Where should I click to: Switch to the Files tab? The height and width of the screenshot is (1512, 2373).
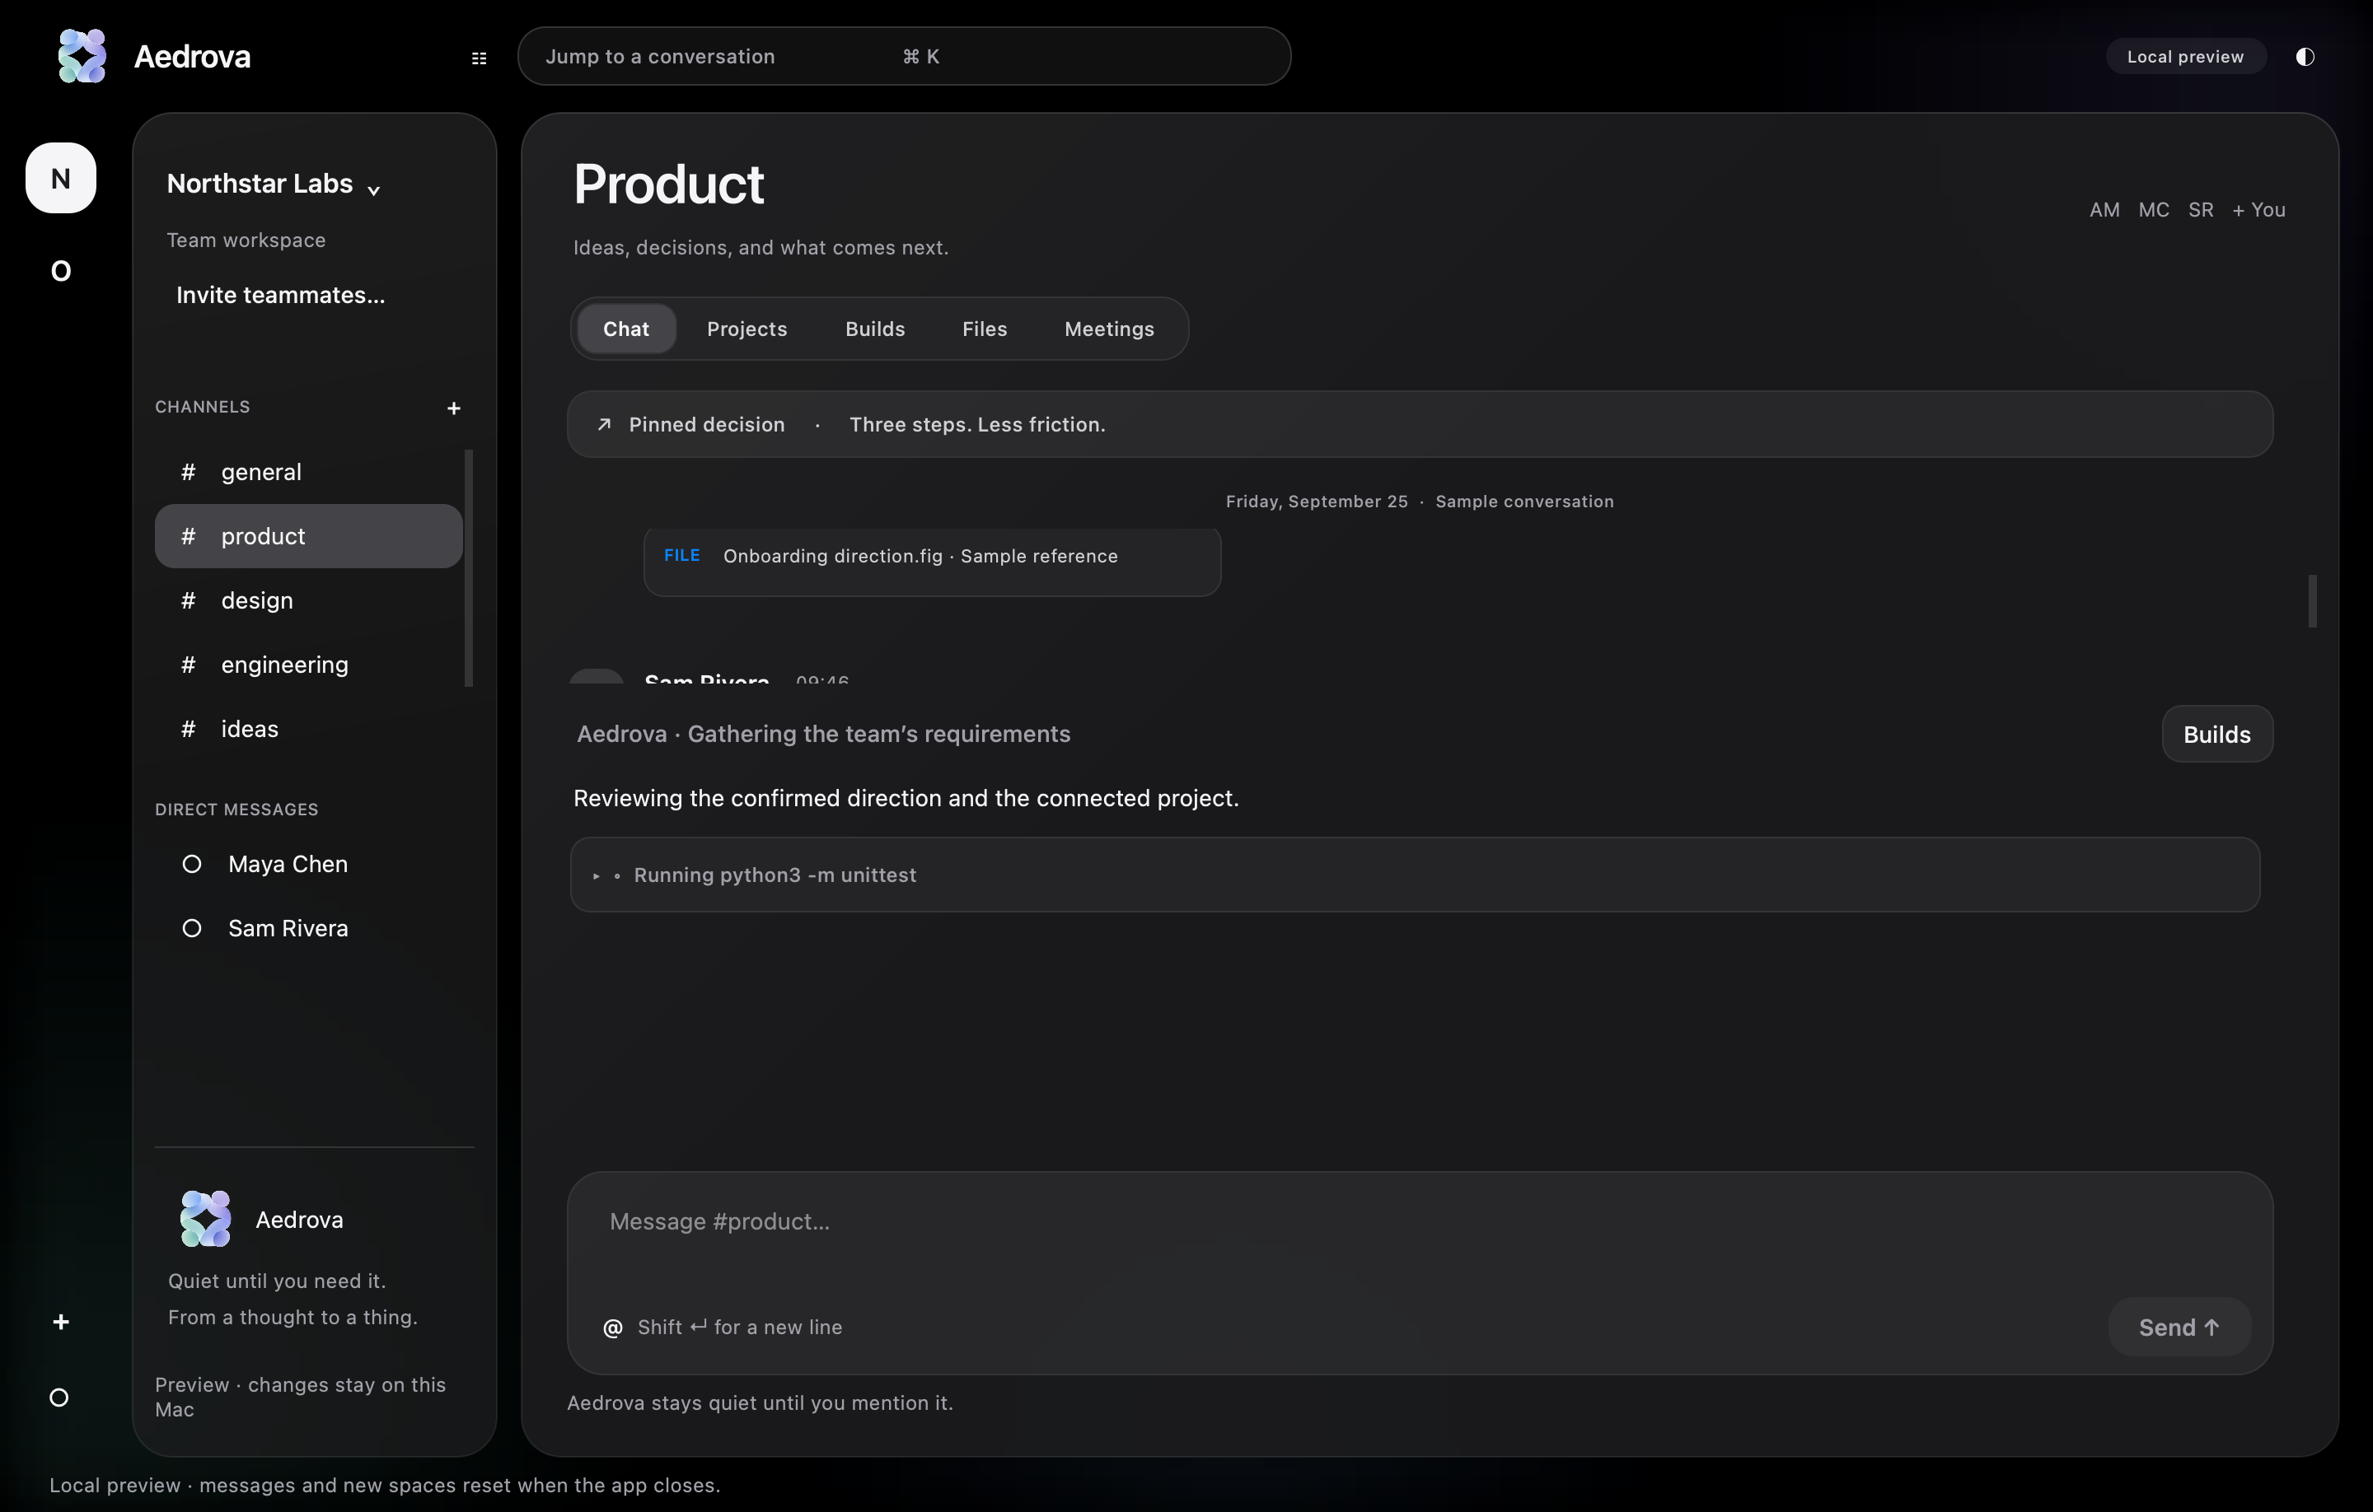pos(985,329)
